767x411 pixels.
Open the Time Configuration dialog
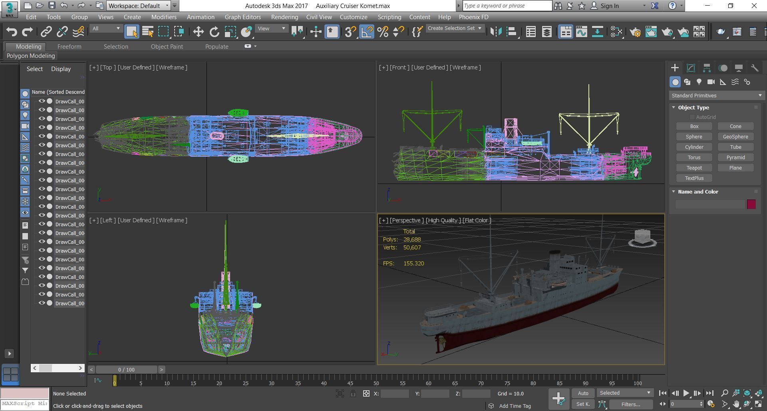pyautogui.click(x=711, y=404)
